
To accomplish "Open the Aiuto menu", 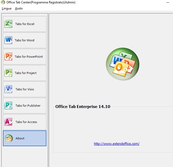I will click(19, 8).
